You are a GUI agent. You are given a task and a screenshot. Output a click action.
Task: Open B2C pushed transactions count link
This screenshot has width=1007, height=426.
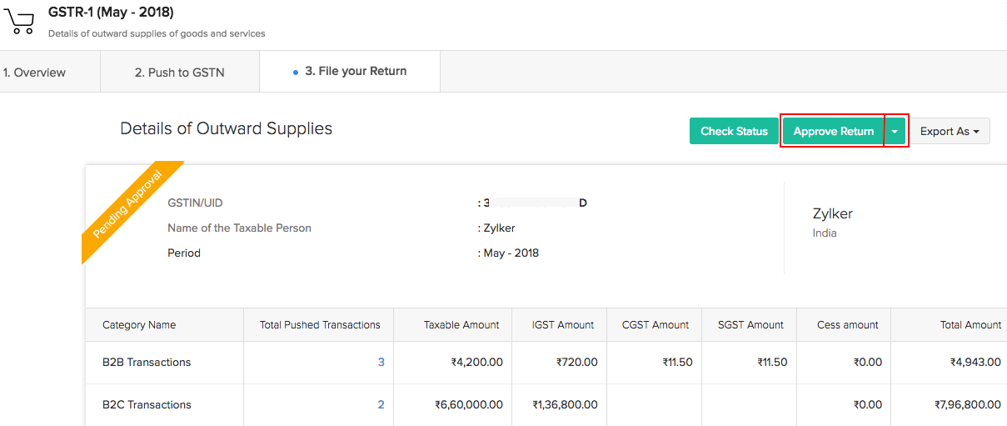pos(381,405)
